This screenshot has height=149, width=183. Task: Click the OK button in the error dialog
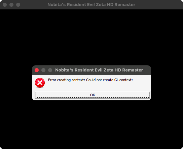click(93, 95)
